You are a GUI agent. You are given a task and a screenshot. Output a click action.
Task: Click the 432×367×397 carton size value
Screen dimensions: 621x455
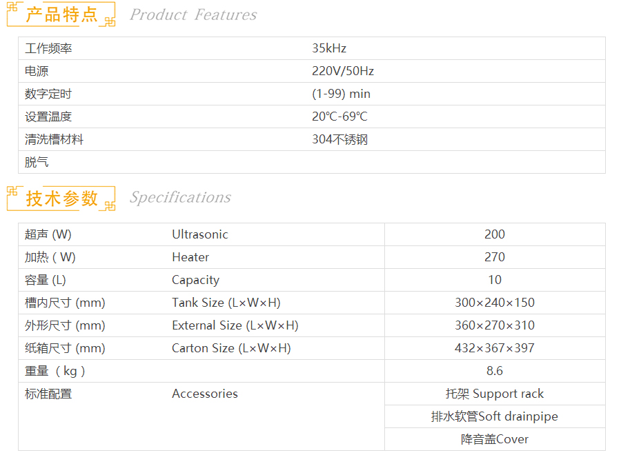pos(495,348)
